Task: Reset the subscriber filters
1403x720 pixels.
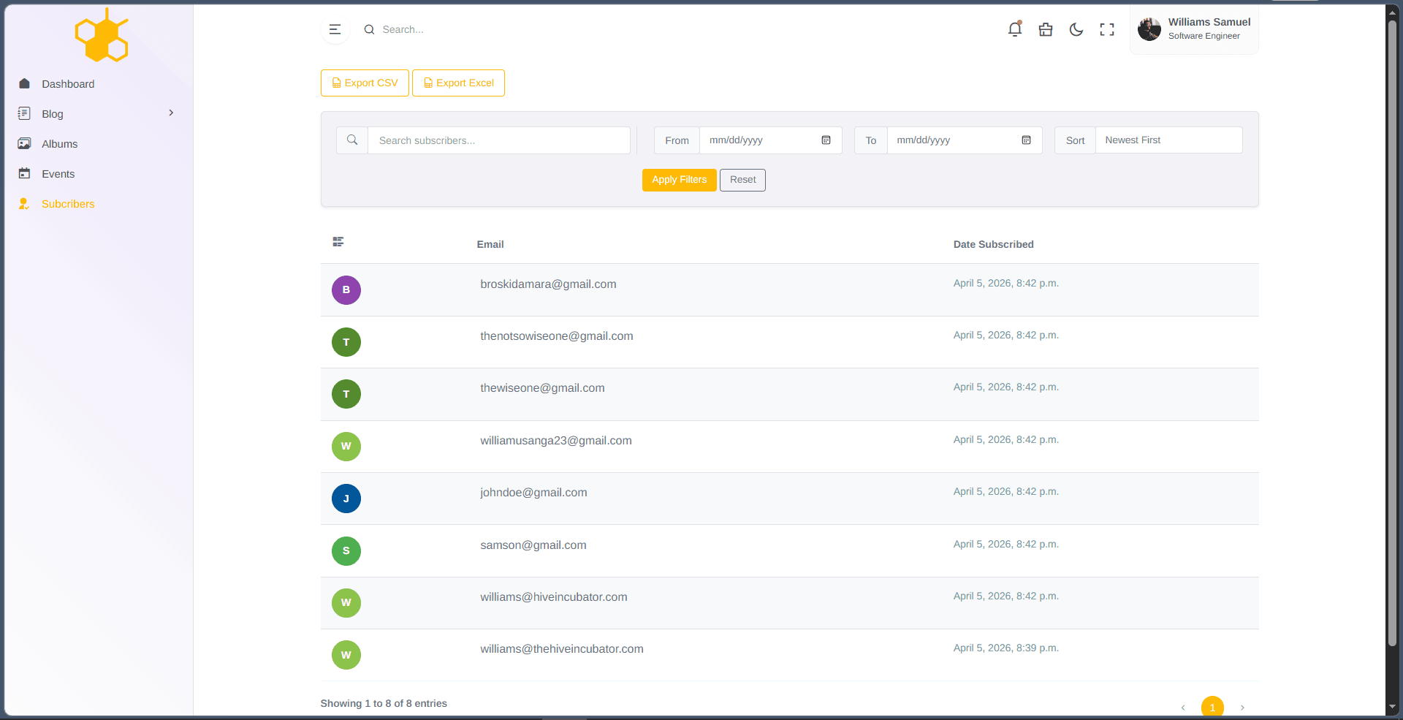Action: 742,180
